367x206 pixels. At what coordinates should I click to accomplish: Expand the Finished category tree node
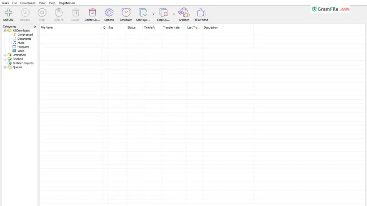click(5, 59)
